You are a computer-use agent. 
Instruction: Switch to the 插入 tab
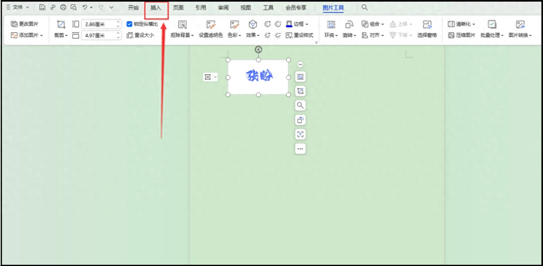point(156,8)
